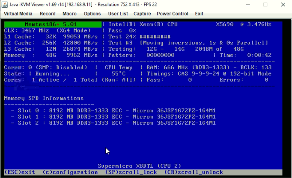Click the (SP)scroll_lock option
Image resolution: width=292 pixels, height=178 pixels.
pyautogui.click(x=131, y=172)
